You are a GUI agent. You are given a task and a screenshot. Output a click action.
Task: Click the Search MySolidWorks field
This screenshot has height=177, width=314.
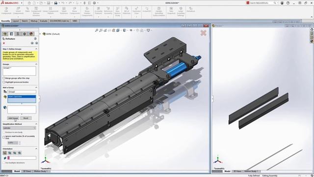tap(262, 3)
